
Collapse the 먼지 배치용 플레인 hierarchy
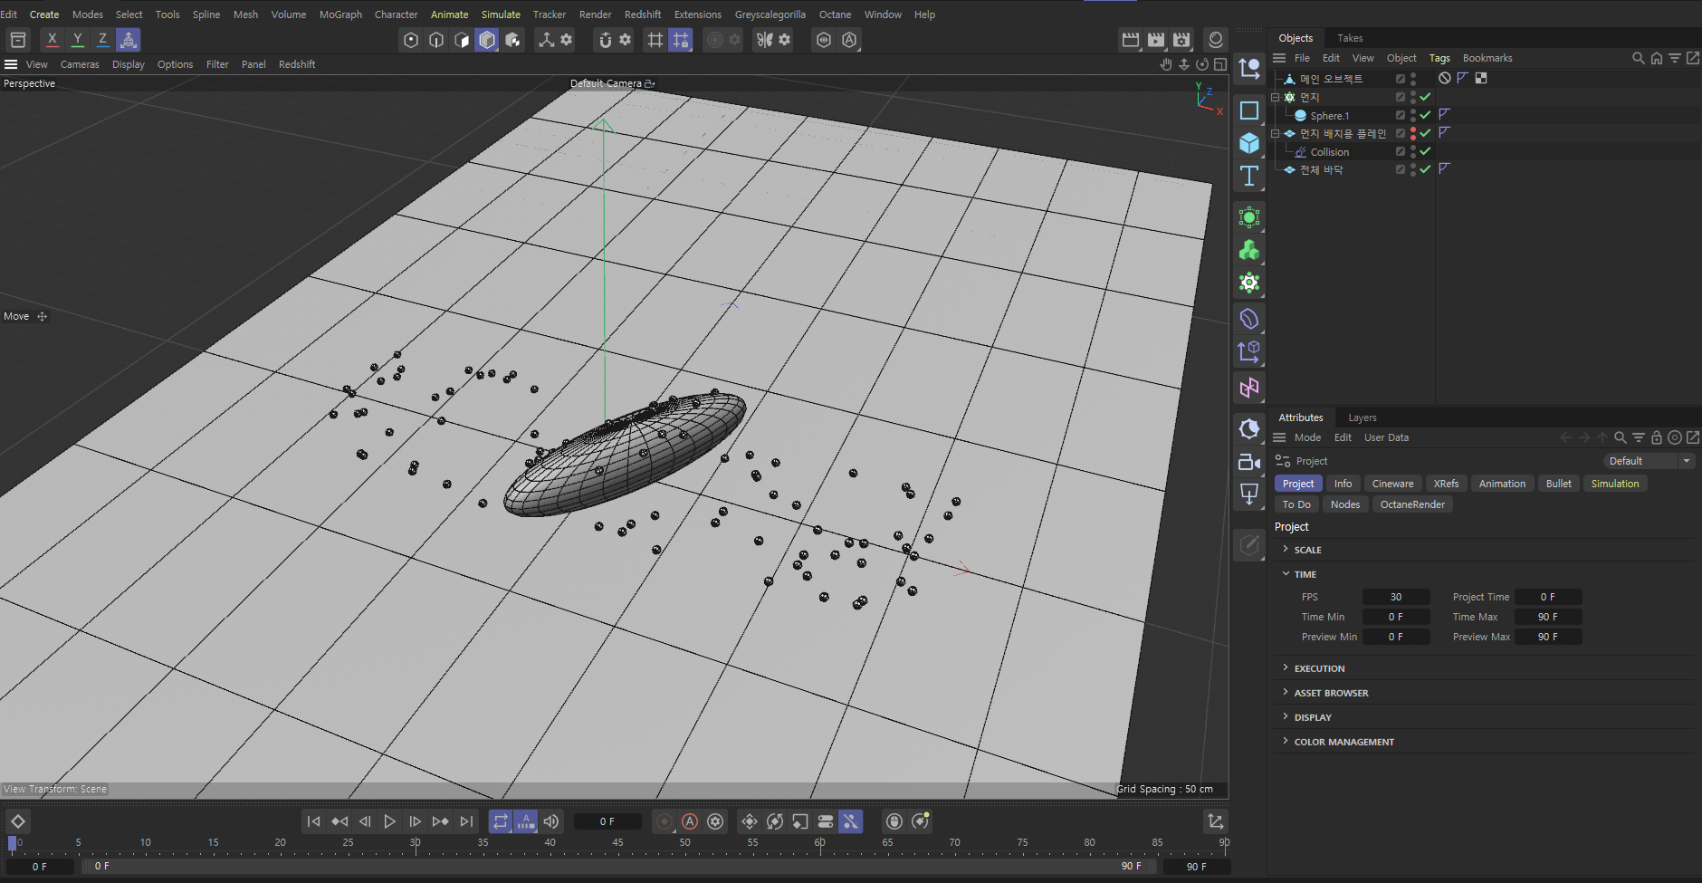click(x=1276, y=133)
